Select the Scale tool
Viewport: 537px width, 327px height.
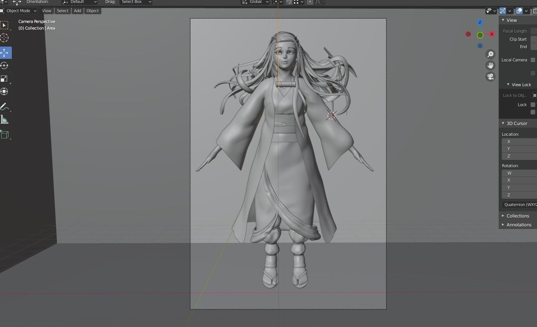click(5, 78)
